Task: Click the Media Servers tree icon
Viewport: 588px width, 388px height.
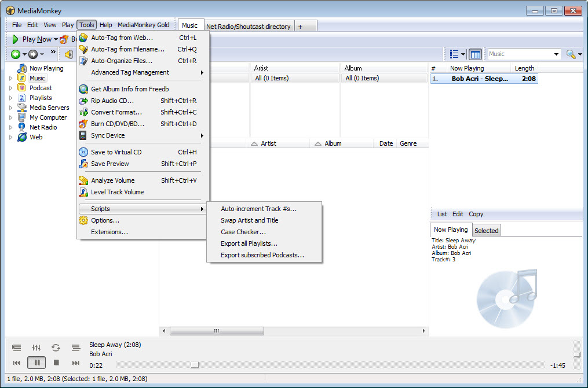Action: [22, 108]
